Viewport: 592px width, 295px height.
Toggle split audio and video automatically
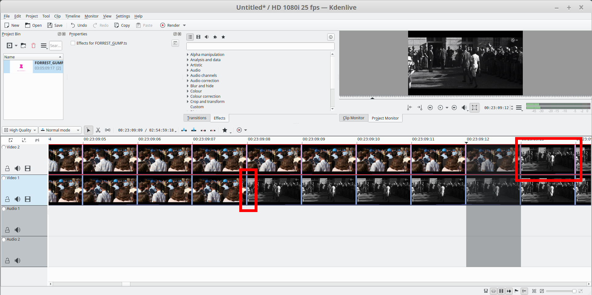(486, 291)
